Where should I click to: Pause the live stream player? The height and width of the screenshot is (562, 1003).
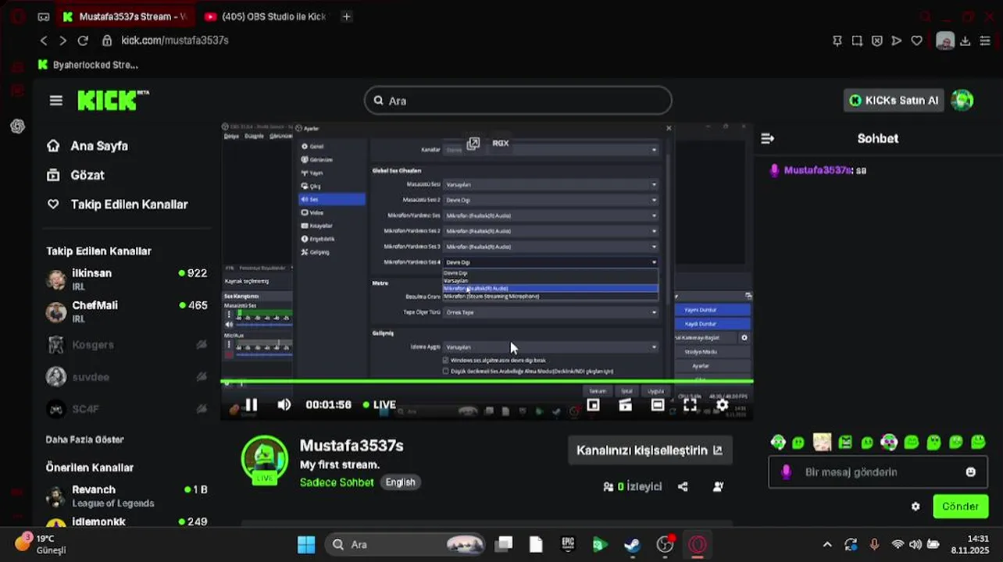tap(251, 404)
